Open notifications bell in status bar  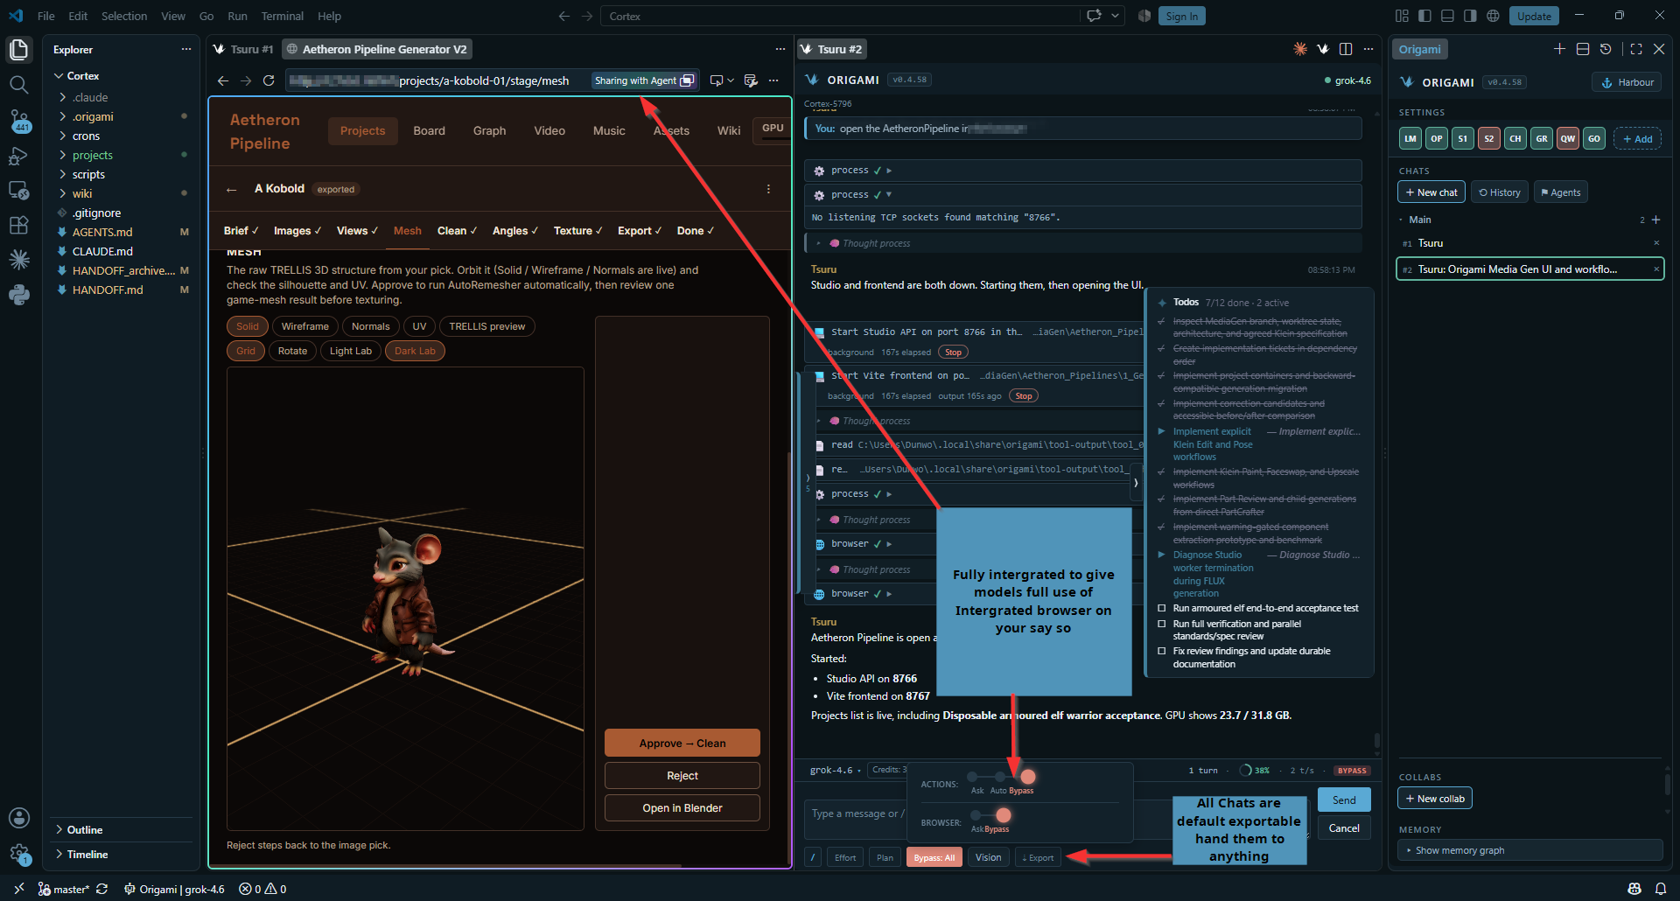pos(1660,889)
